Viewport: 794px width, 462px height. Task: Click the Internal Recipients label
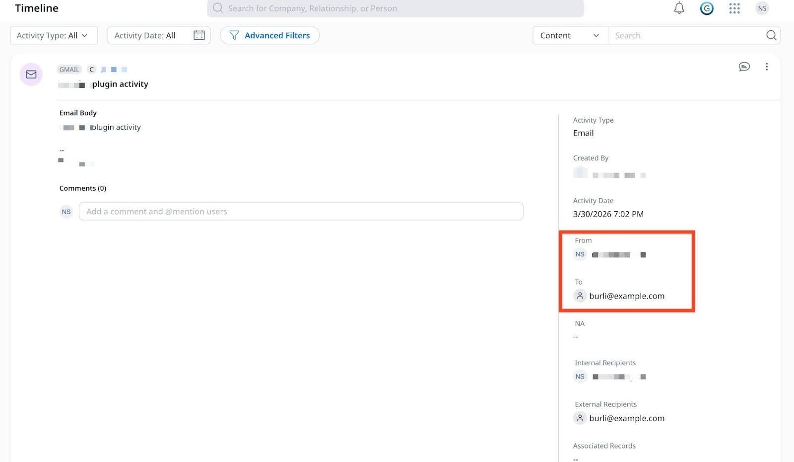coord(605,363)
